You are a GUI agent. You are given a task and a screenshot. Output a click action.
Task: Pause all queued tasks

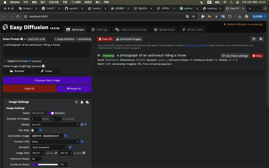click(x=74, y=89)
